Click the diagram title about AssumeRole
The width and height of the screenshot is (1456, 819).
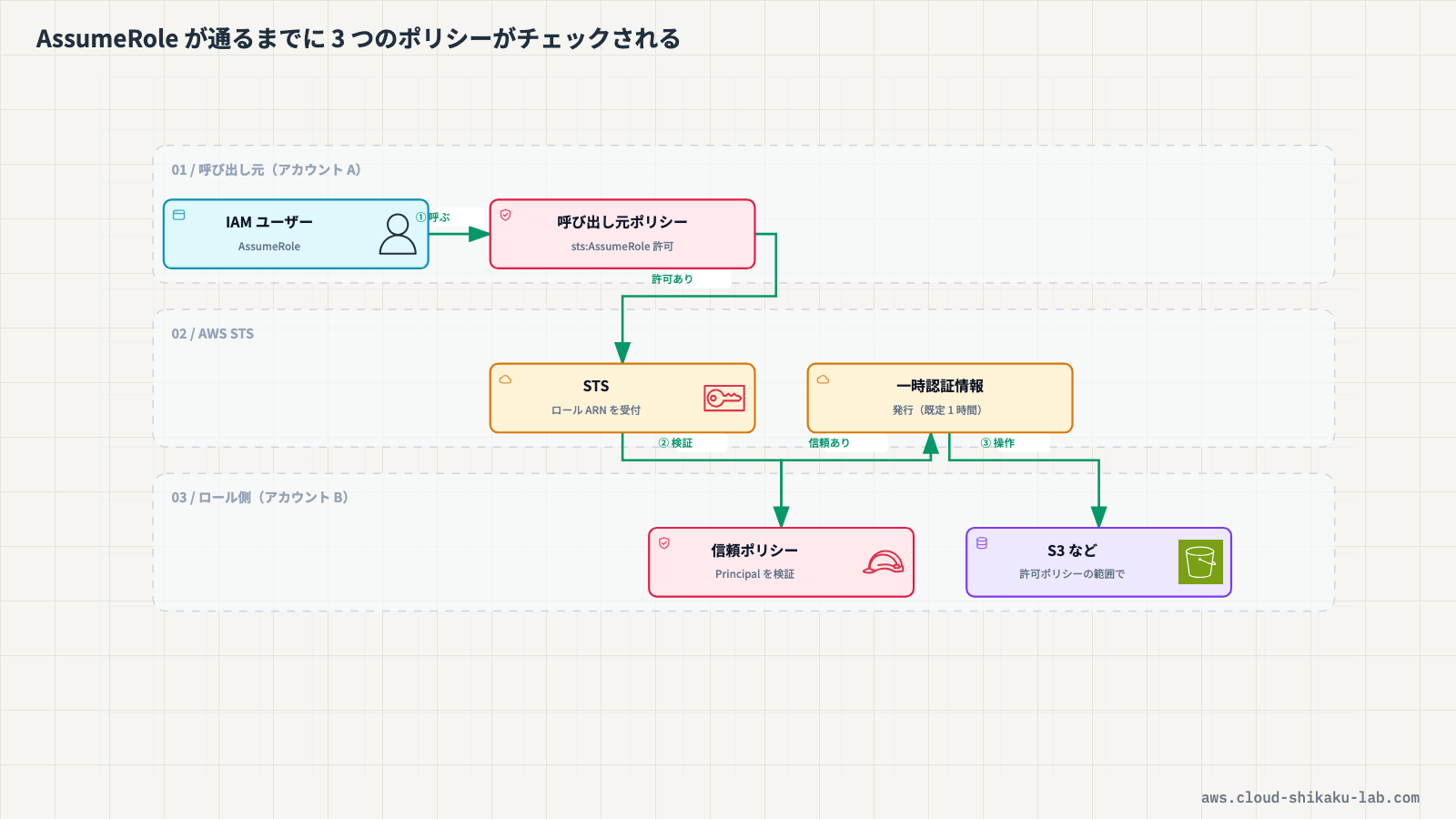(x=359, y=38)
